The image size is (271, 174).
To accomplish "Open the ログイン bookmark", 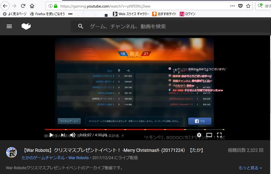I will 188,14.
